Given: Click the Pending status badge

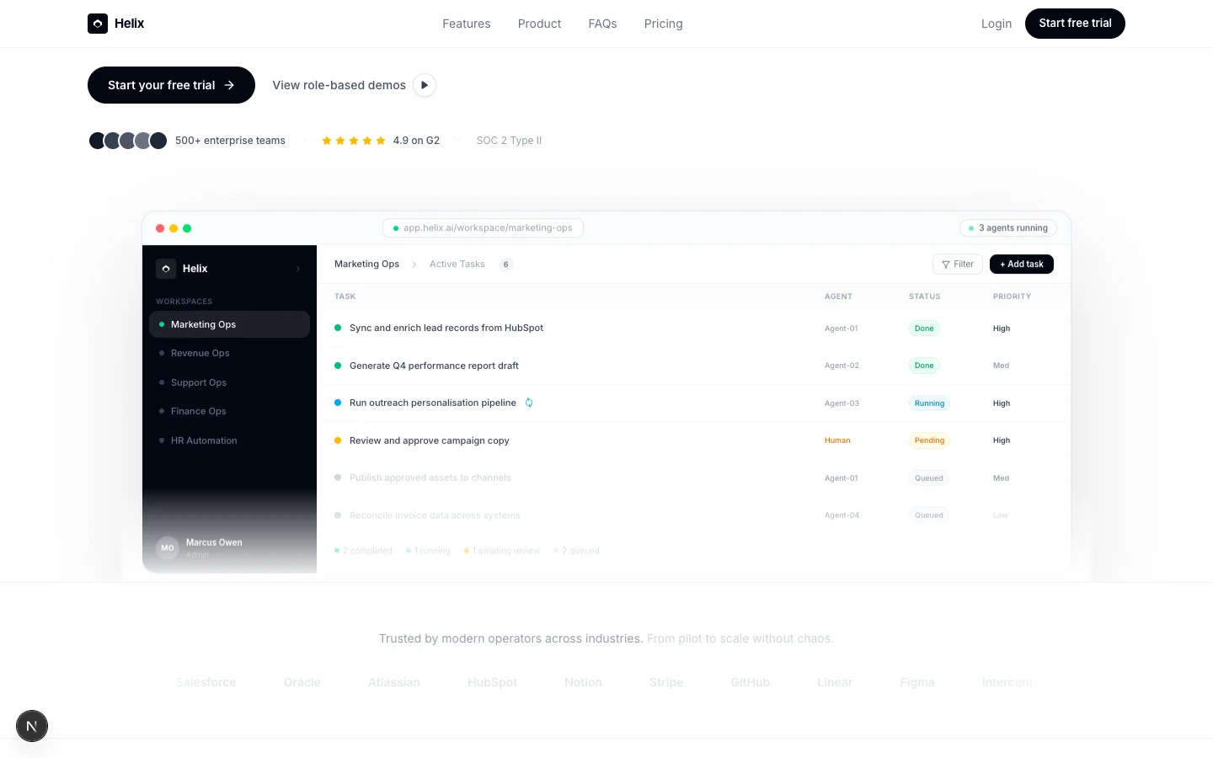Looking at the screenshot, I should point(929,440).
